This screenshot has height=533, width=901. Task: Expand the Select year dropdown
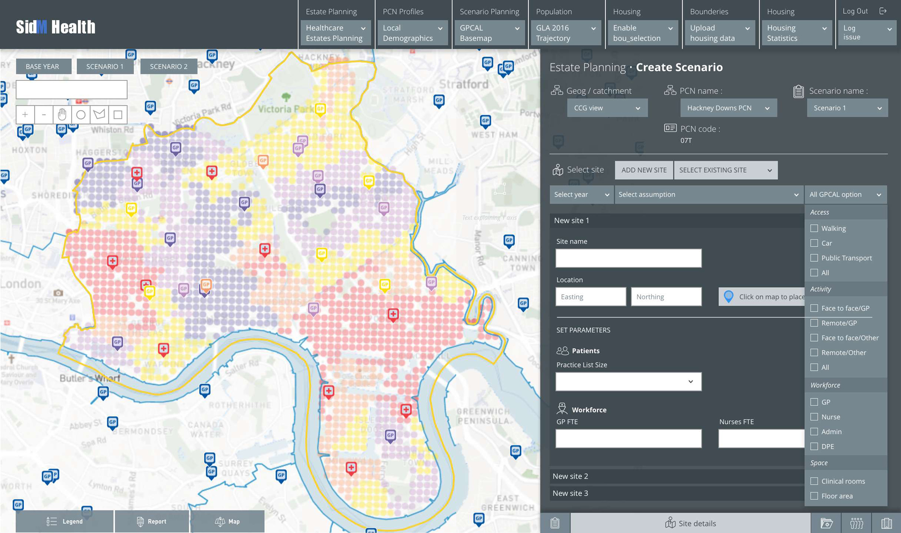click(581, 195)
